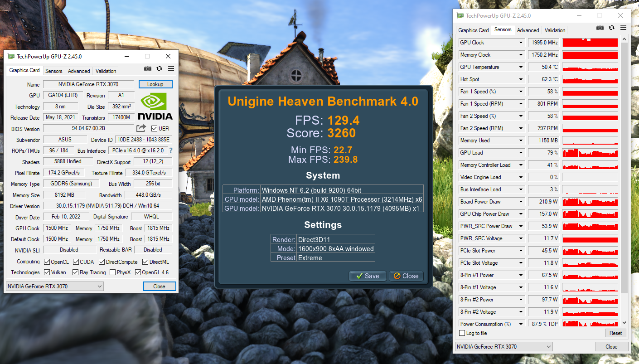The height and width of the screenshot is (364, 639).
Task: Click the Sensors window vertical scrollbar thumb
Action: [x=624, y=168]
